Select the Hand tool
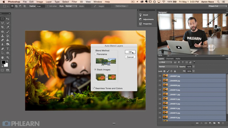228x128 pixels. (x=2, y=58)
